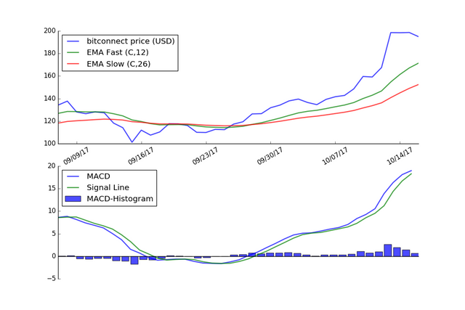465x310 pixels.
Task: Click the 0 y-axis label on the MACD chart
Action: [x=54, y=256]
